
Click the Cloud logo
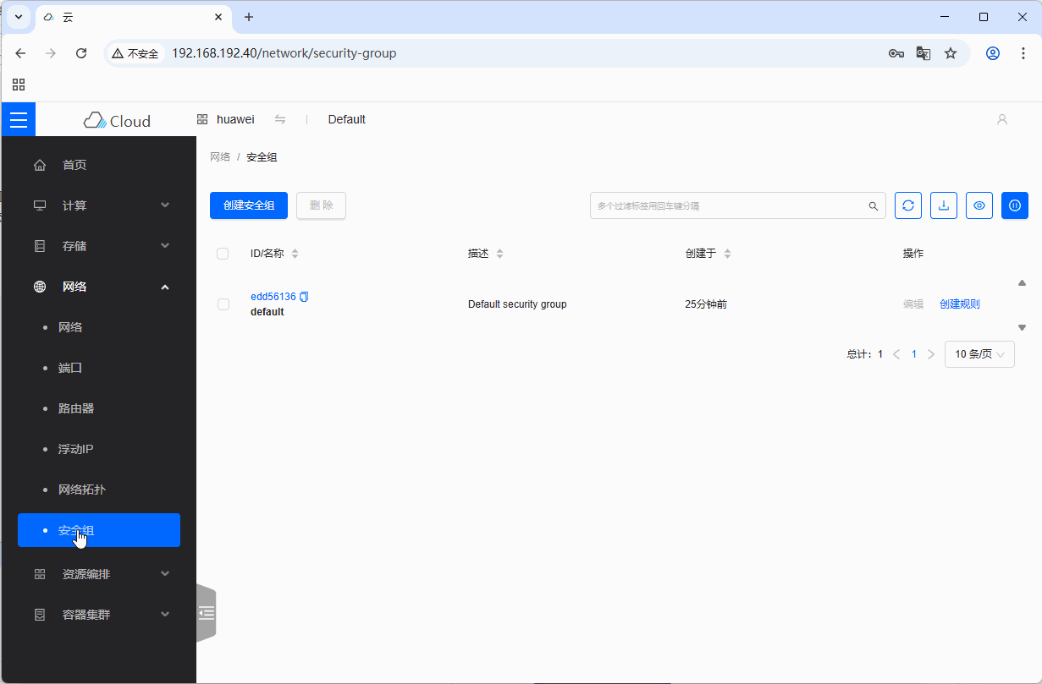pos(117,120)
